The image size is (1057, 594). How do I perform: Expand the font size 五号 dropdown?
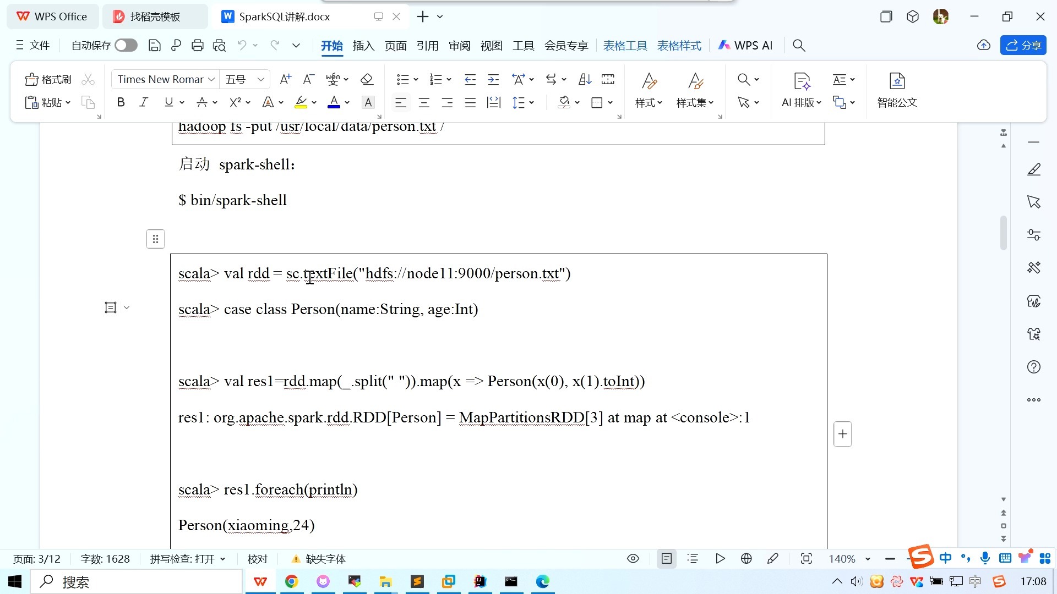(x=260, y=79)
